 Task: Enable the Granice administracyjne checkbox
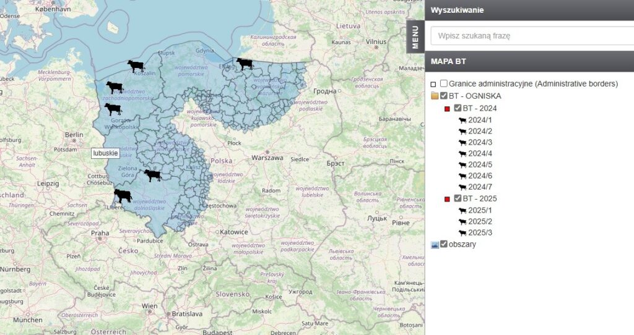click(x=443, y=84)
